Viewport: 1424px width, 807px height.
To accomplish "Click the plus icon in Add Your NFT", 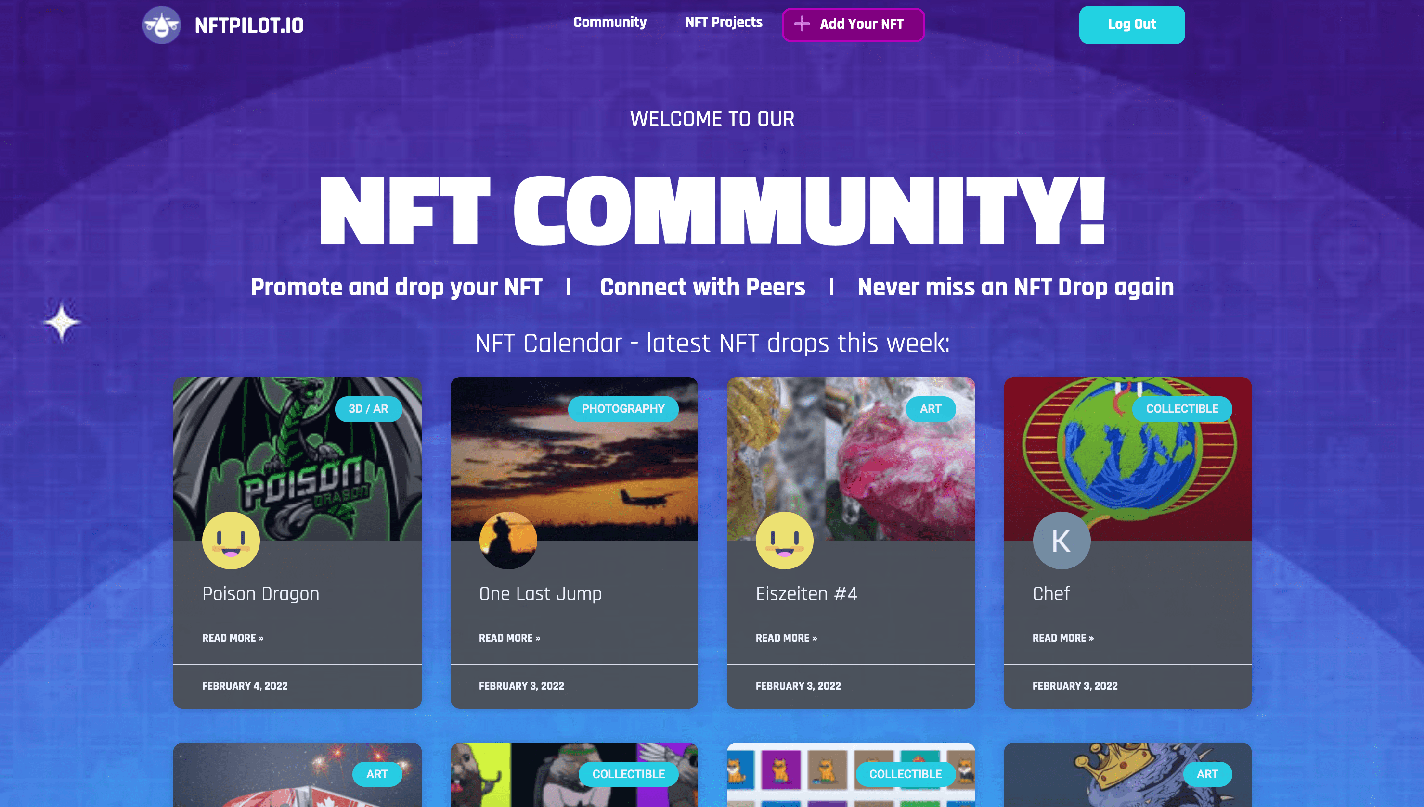I will tap(802, 24).
